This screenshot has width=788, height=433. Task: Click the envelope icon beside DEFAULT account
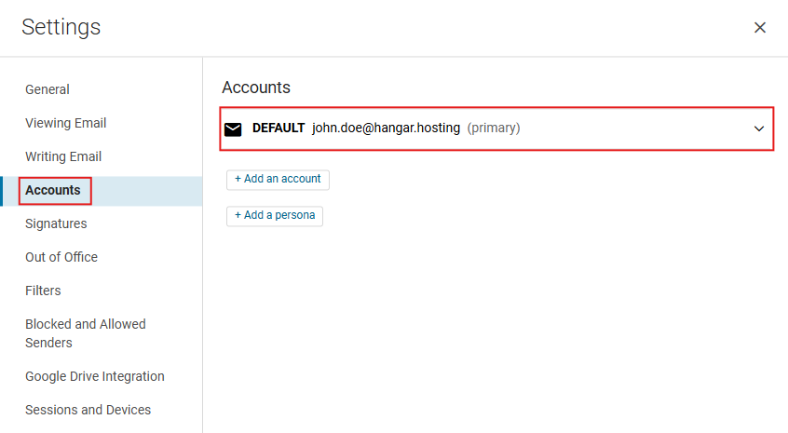(233, 129)
